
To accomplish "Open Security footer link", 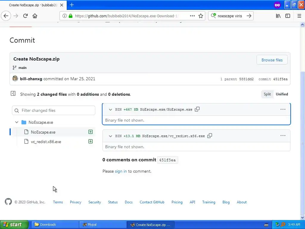I will [94, 202].
